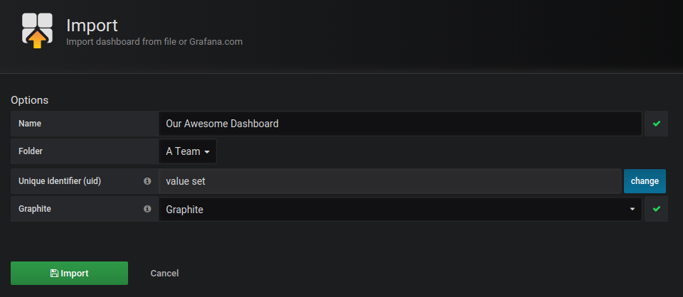The image size is (683, 297).
Task: Click the Options section heading
Action: tap(29, 100)
